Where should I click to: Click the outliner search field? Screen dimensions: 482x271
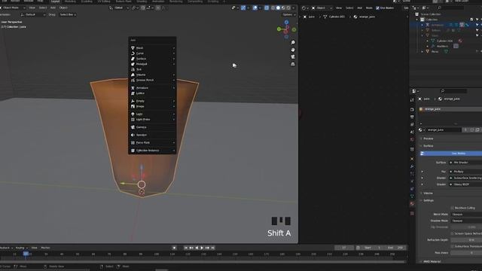(450, 8)
